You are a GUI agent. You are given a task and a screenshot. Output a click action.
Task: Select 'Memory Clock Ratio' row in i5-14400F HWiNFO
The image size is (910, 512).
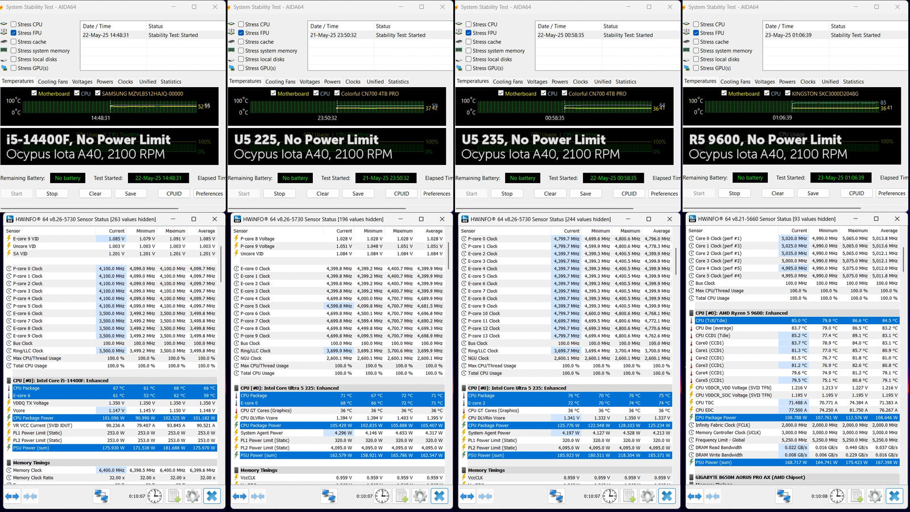pos(111,478)
